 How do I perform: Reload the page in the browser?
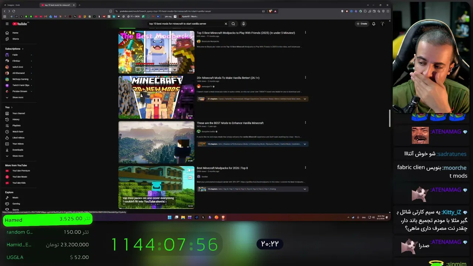pyautogui.click(x=14, y=11)
